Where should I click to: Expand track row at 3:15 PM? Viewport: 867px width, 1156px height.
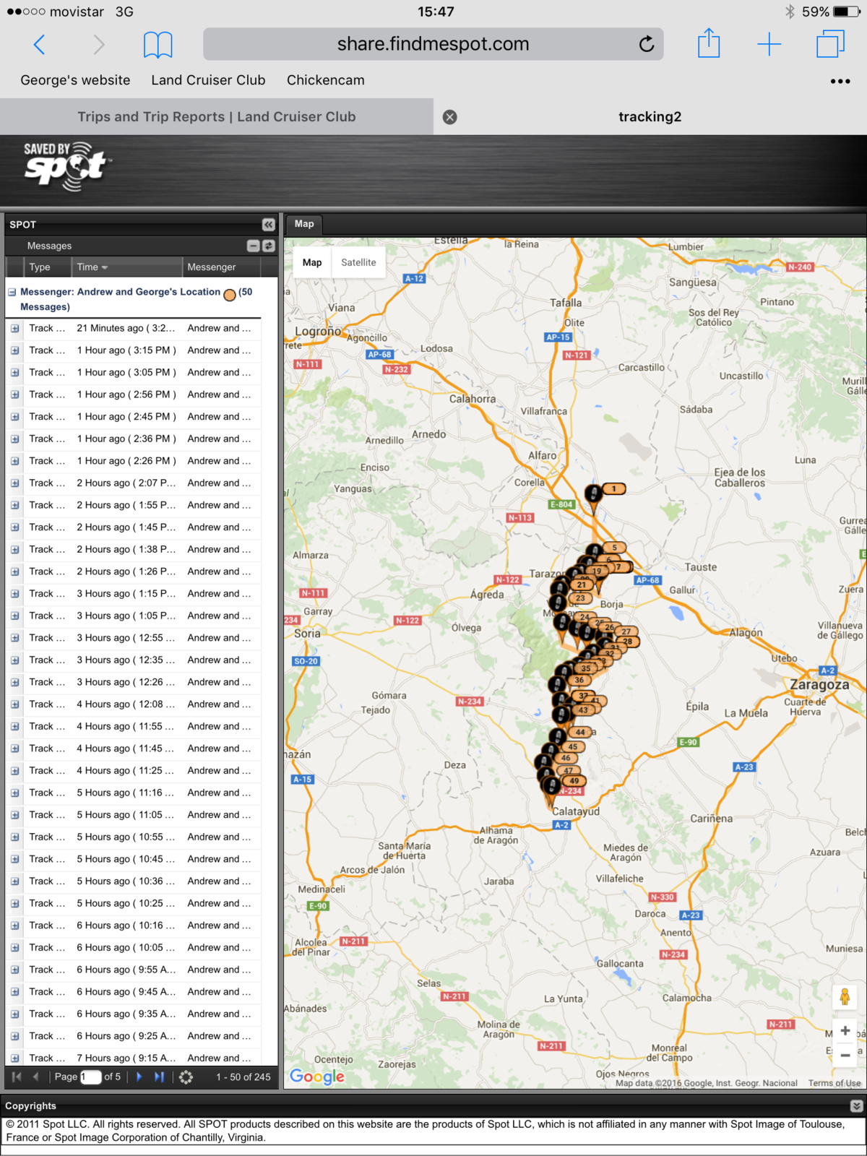14,350
